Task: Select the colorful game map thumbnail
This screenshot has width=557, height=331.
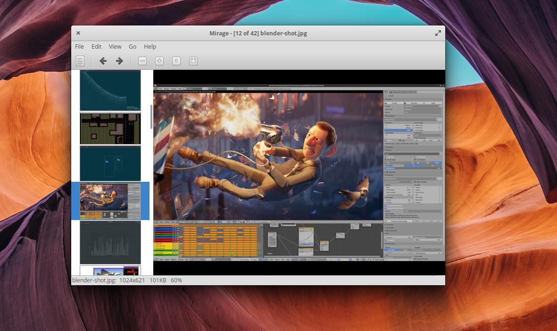Action: point(110,128)
